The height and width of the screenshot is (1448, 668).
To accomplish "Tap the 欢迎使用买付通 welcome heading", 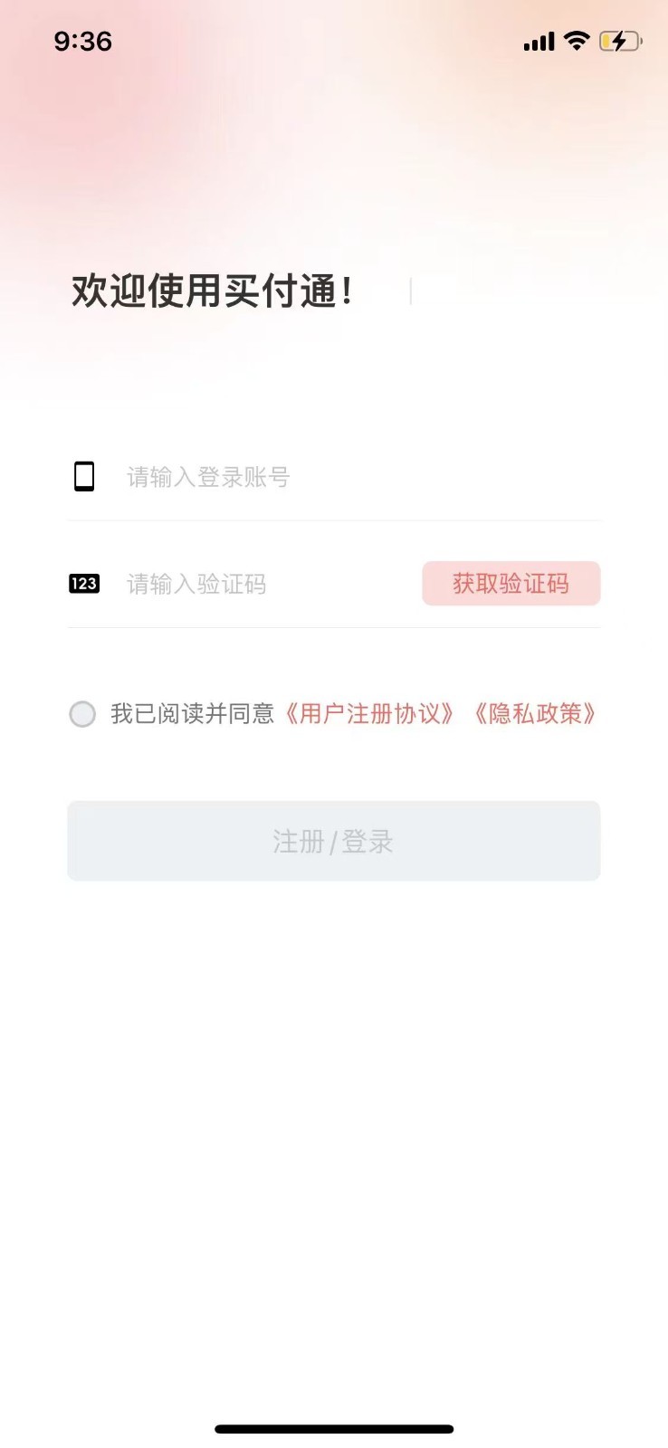I will pos(204,291).
